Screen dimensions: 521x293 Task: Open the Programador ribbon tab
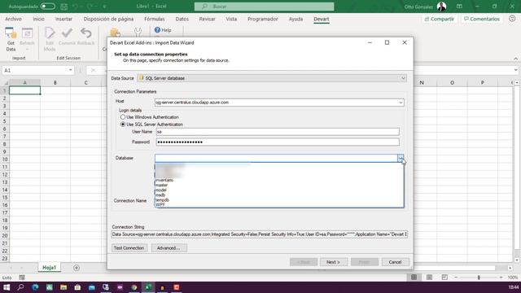pyautogui.click(x=262, y=19)
